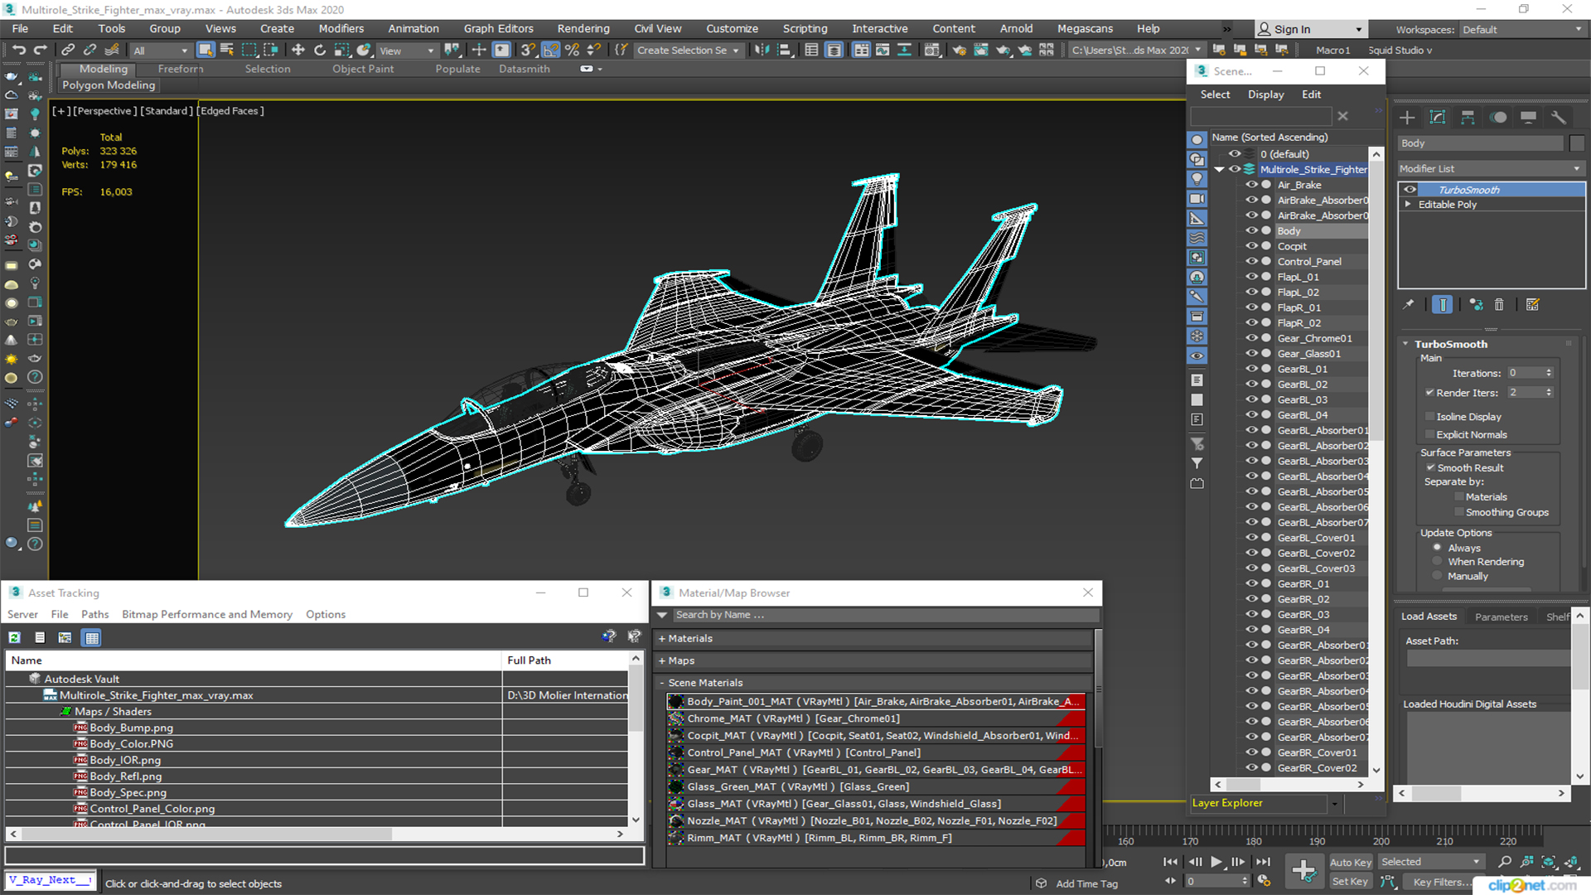
Task: Click the Rotate tool icon in toolbar
Action: (320, 51)
